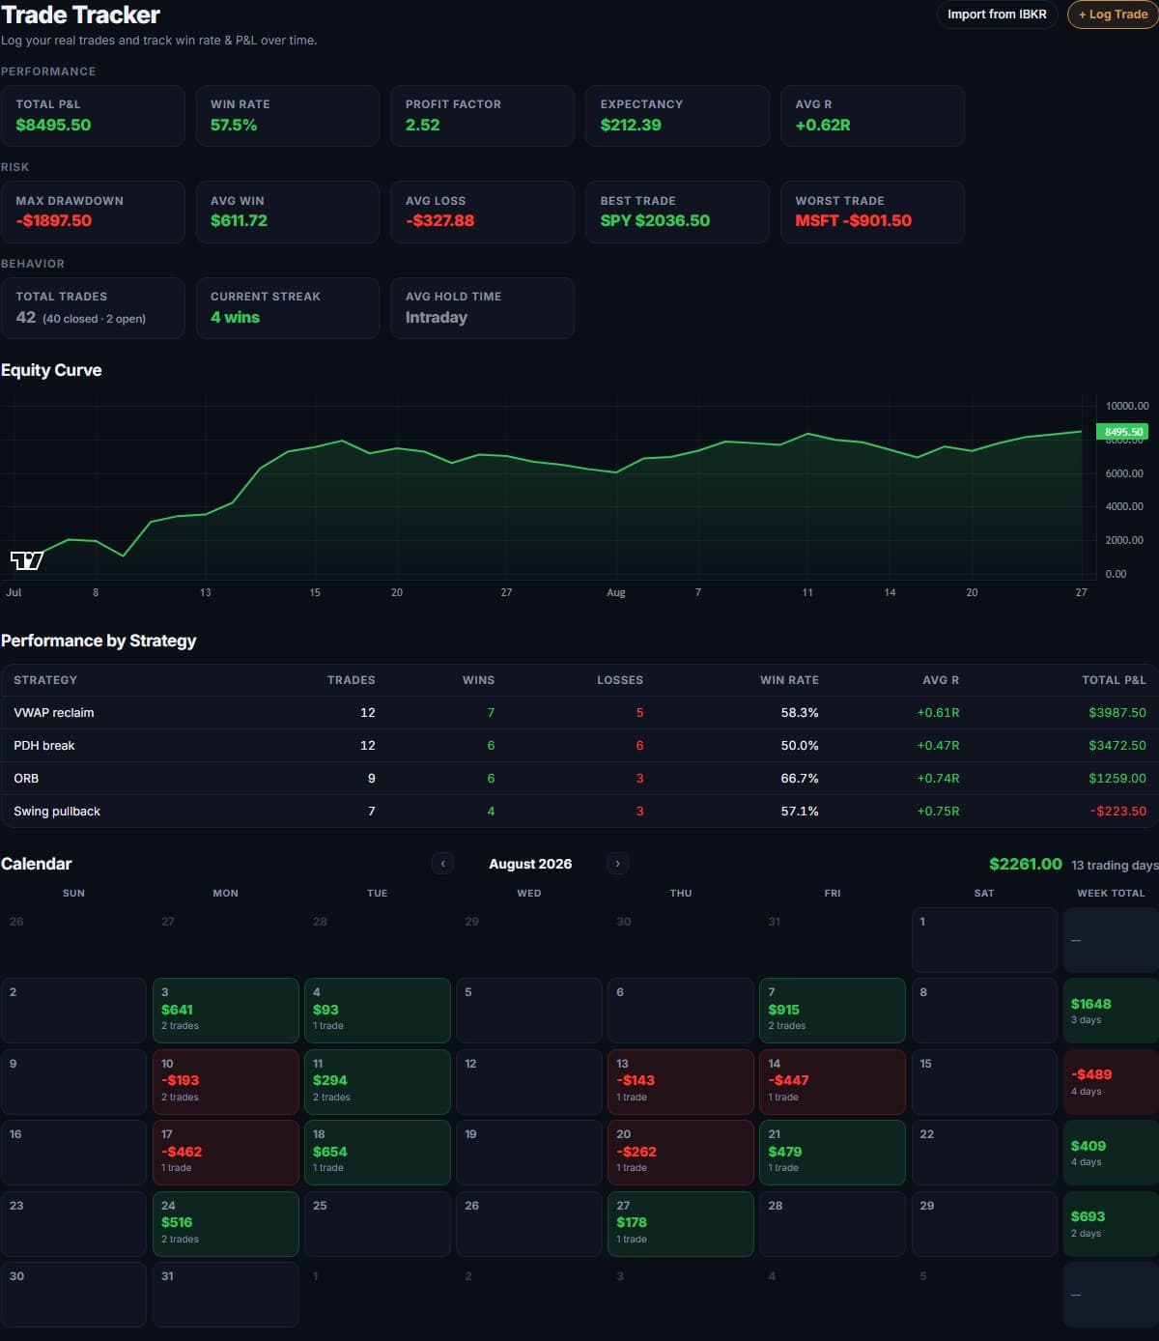Click the AVG R column header
1159x1341 pixels.
point(941,680)
